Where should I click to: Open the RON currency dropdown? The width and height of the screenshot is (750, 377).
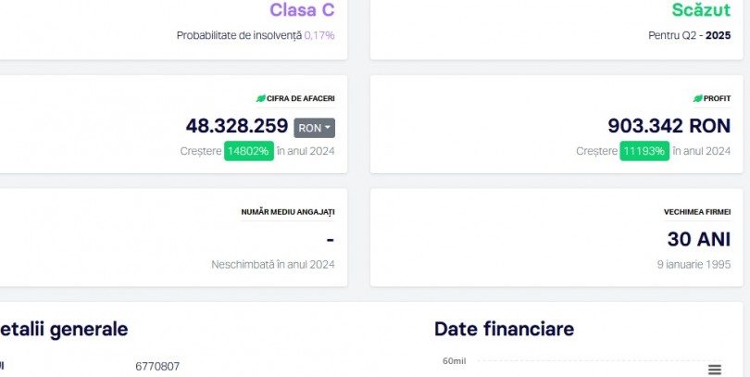pyautogui.click(x=314, y=128)
